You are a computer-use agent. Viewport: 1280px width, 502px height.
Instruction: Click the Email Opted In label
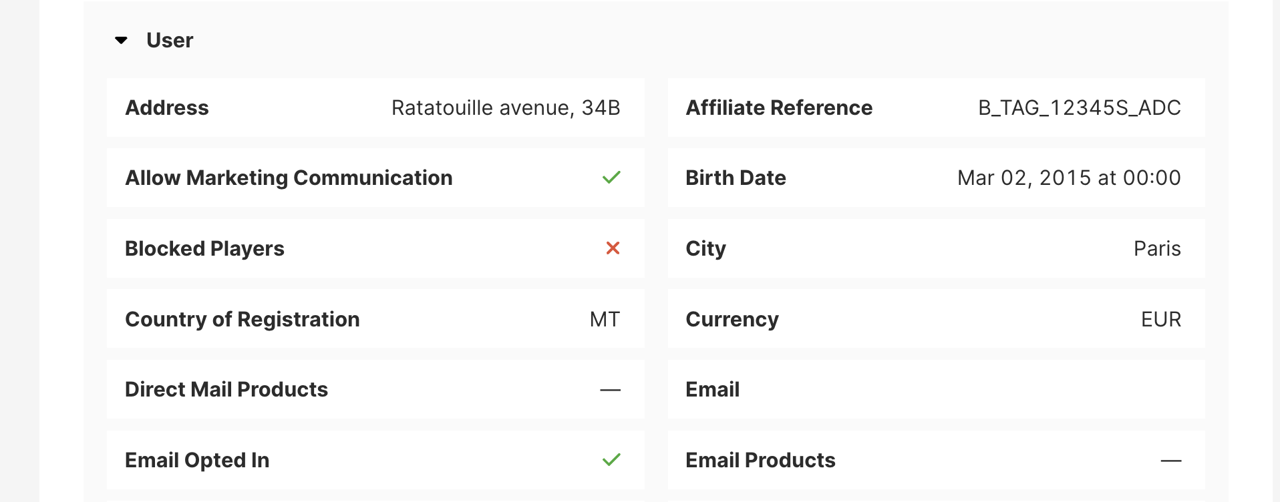point(197,461)
